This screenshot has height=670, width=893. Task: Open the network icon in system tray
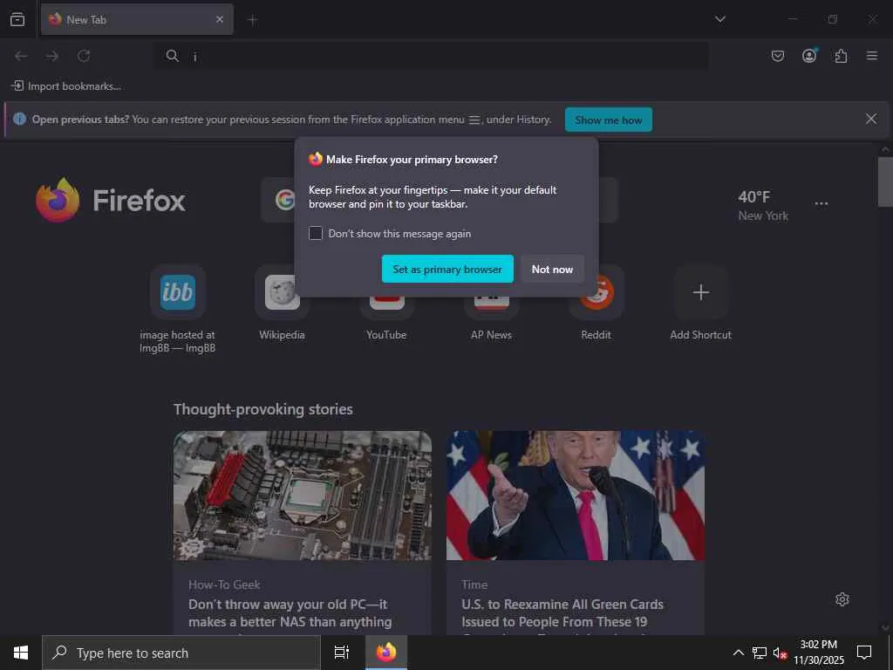point(760,653)
